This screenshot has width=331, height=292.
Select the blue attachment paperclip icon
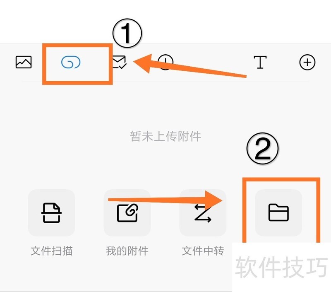point(71,62)
